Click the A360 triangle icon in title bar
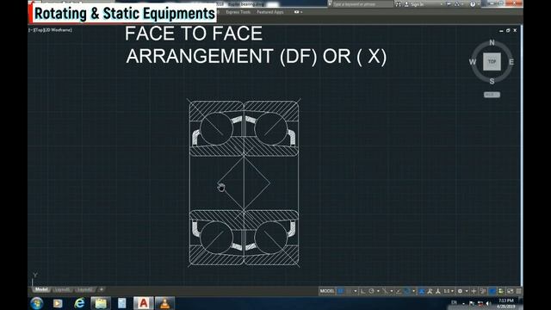The image size is (551, 310). (457, 4)
